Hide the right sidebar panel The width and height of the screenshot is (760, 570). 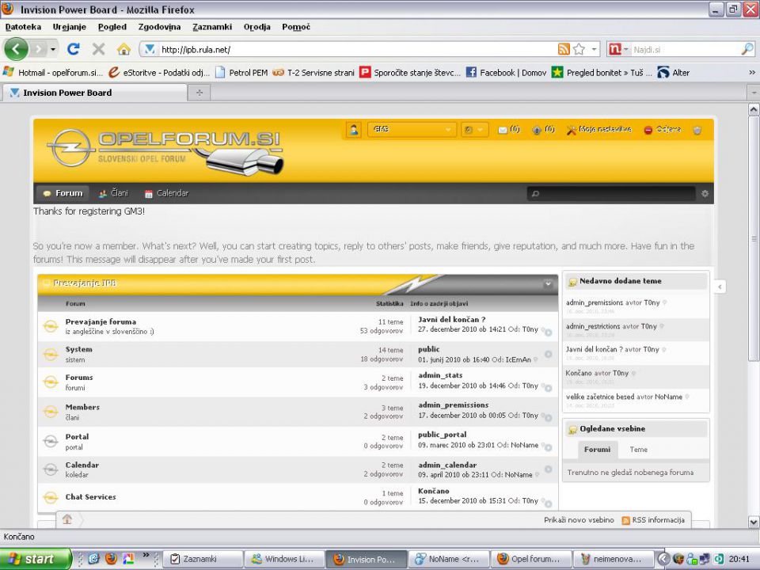(719, 287)
